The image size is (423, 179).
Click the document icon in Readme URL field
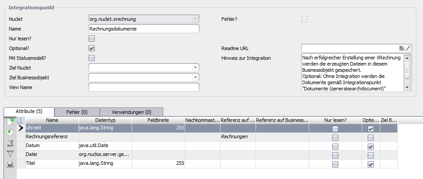pyautogui.click(x=401, y=48)
